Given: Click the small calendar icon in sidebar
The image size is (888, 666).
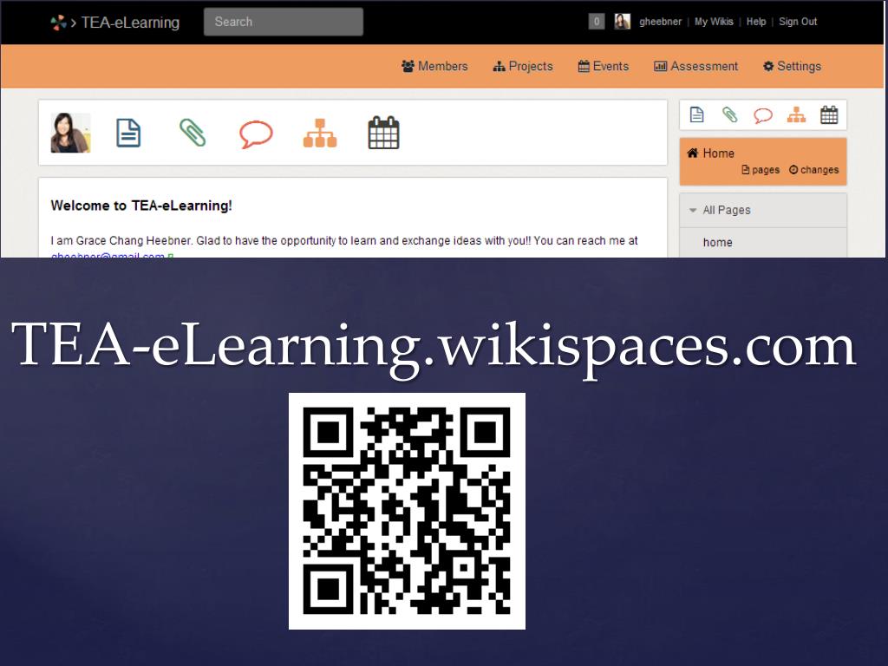Looking at the screenshot, I should (829, 115).
